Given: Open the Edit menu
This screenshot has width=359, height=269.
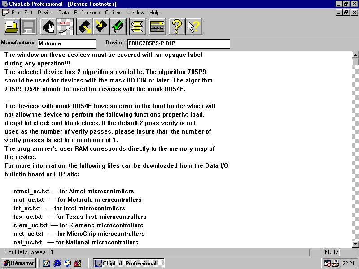Looking at the screenshot, I should (x=28, y=13).
